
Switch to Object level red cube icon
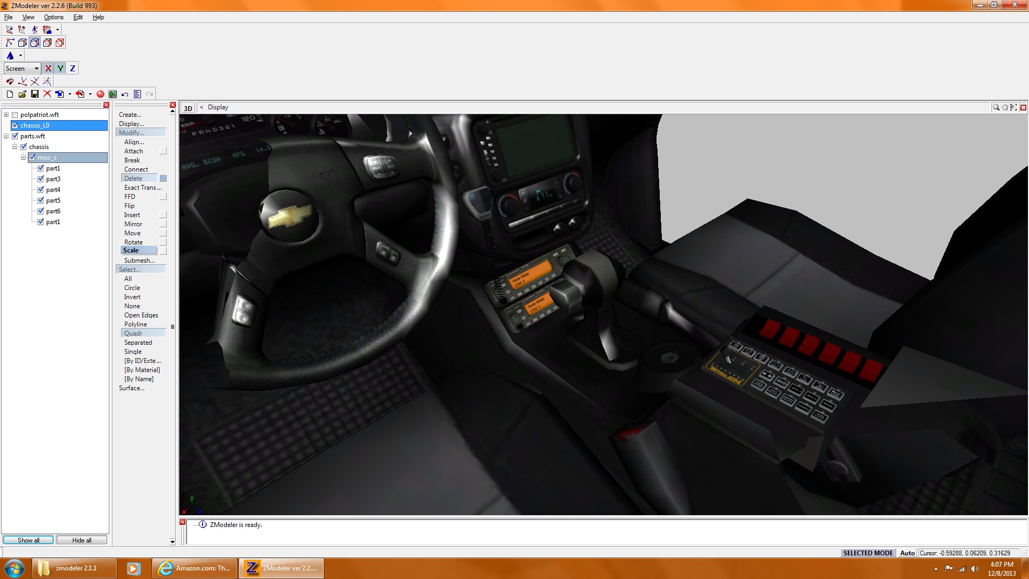pyautogui.click(x=60, y=42)
